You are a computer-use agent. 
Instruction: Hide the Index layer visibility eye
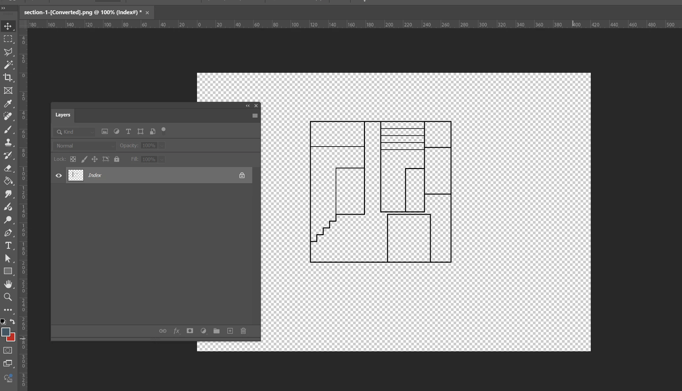[x=59, y=175]
